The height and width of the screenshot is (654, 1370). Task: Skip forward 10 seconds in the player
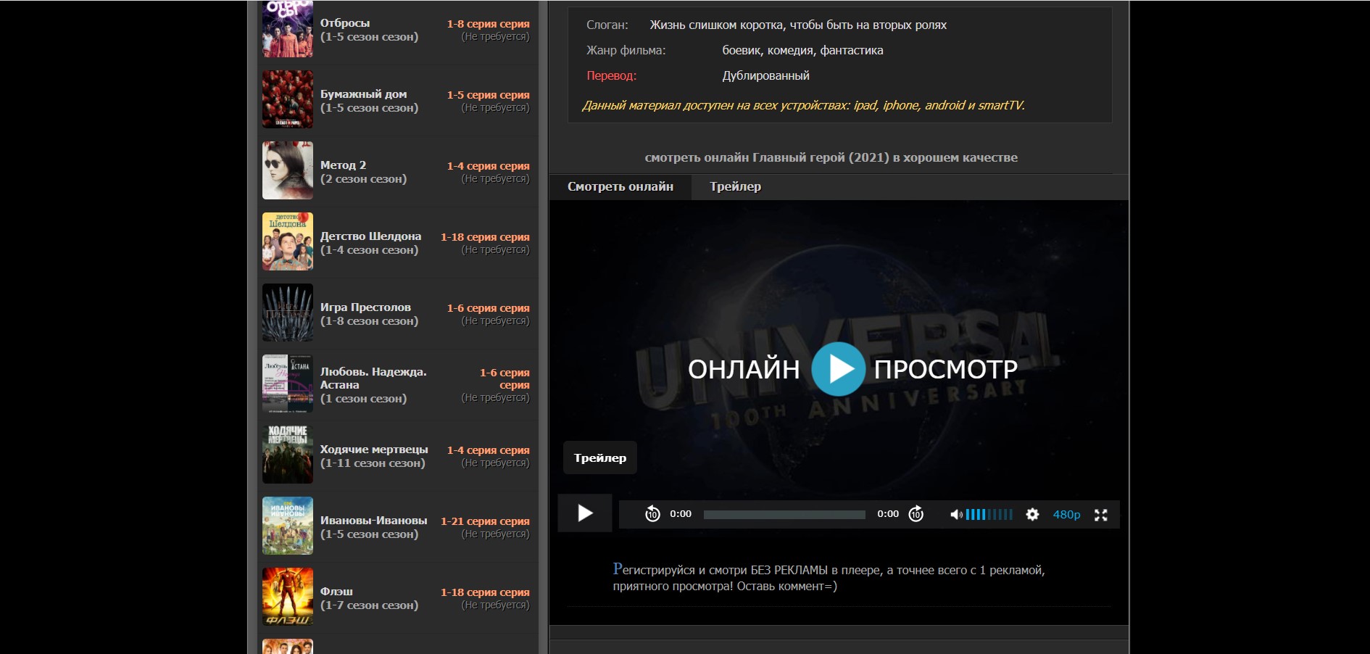tap(916, 514)
